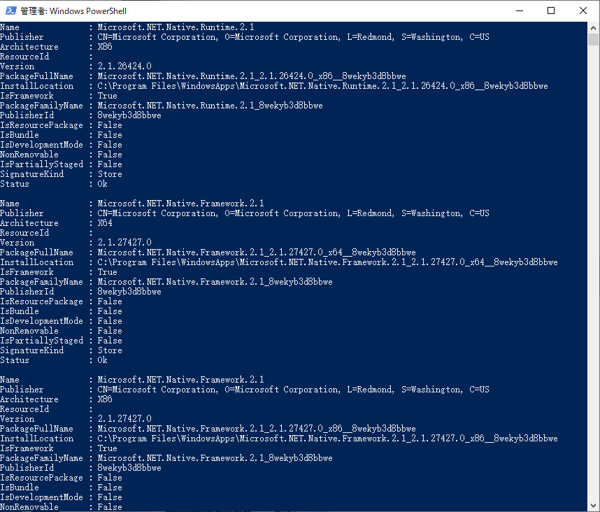Close the Windows PowerShell window
Viewport: 600px width, 512px height.
[x=583, y=10]
